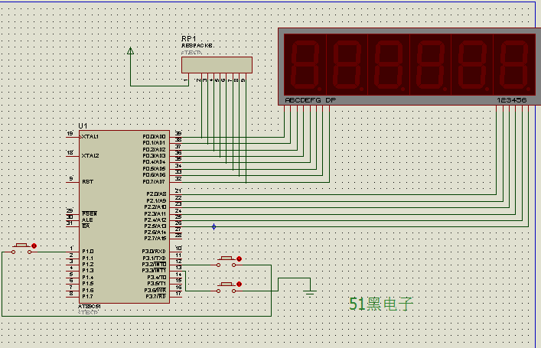Viewport: 541px width, 348px height.
Task: Select the second digit of the 7-segment display
Action: pyautogui.click(x=347, y=64)
